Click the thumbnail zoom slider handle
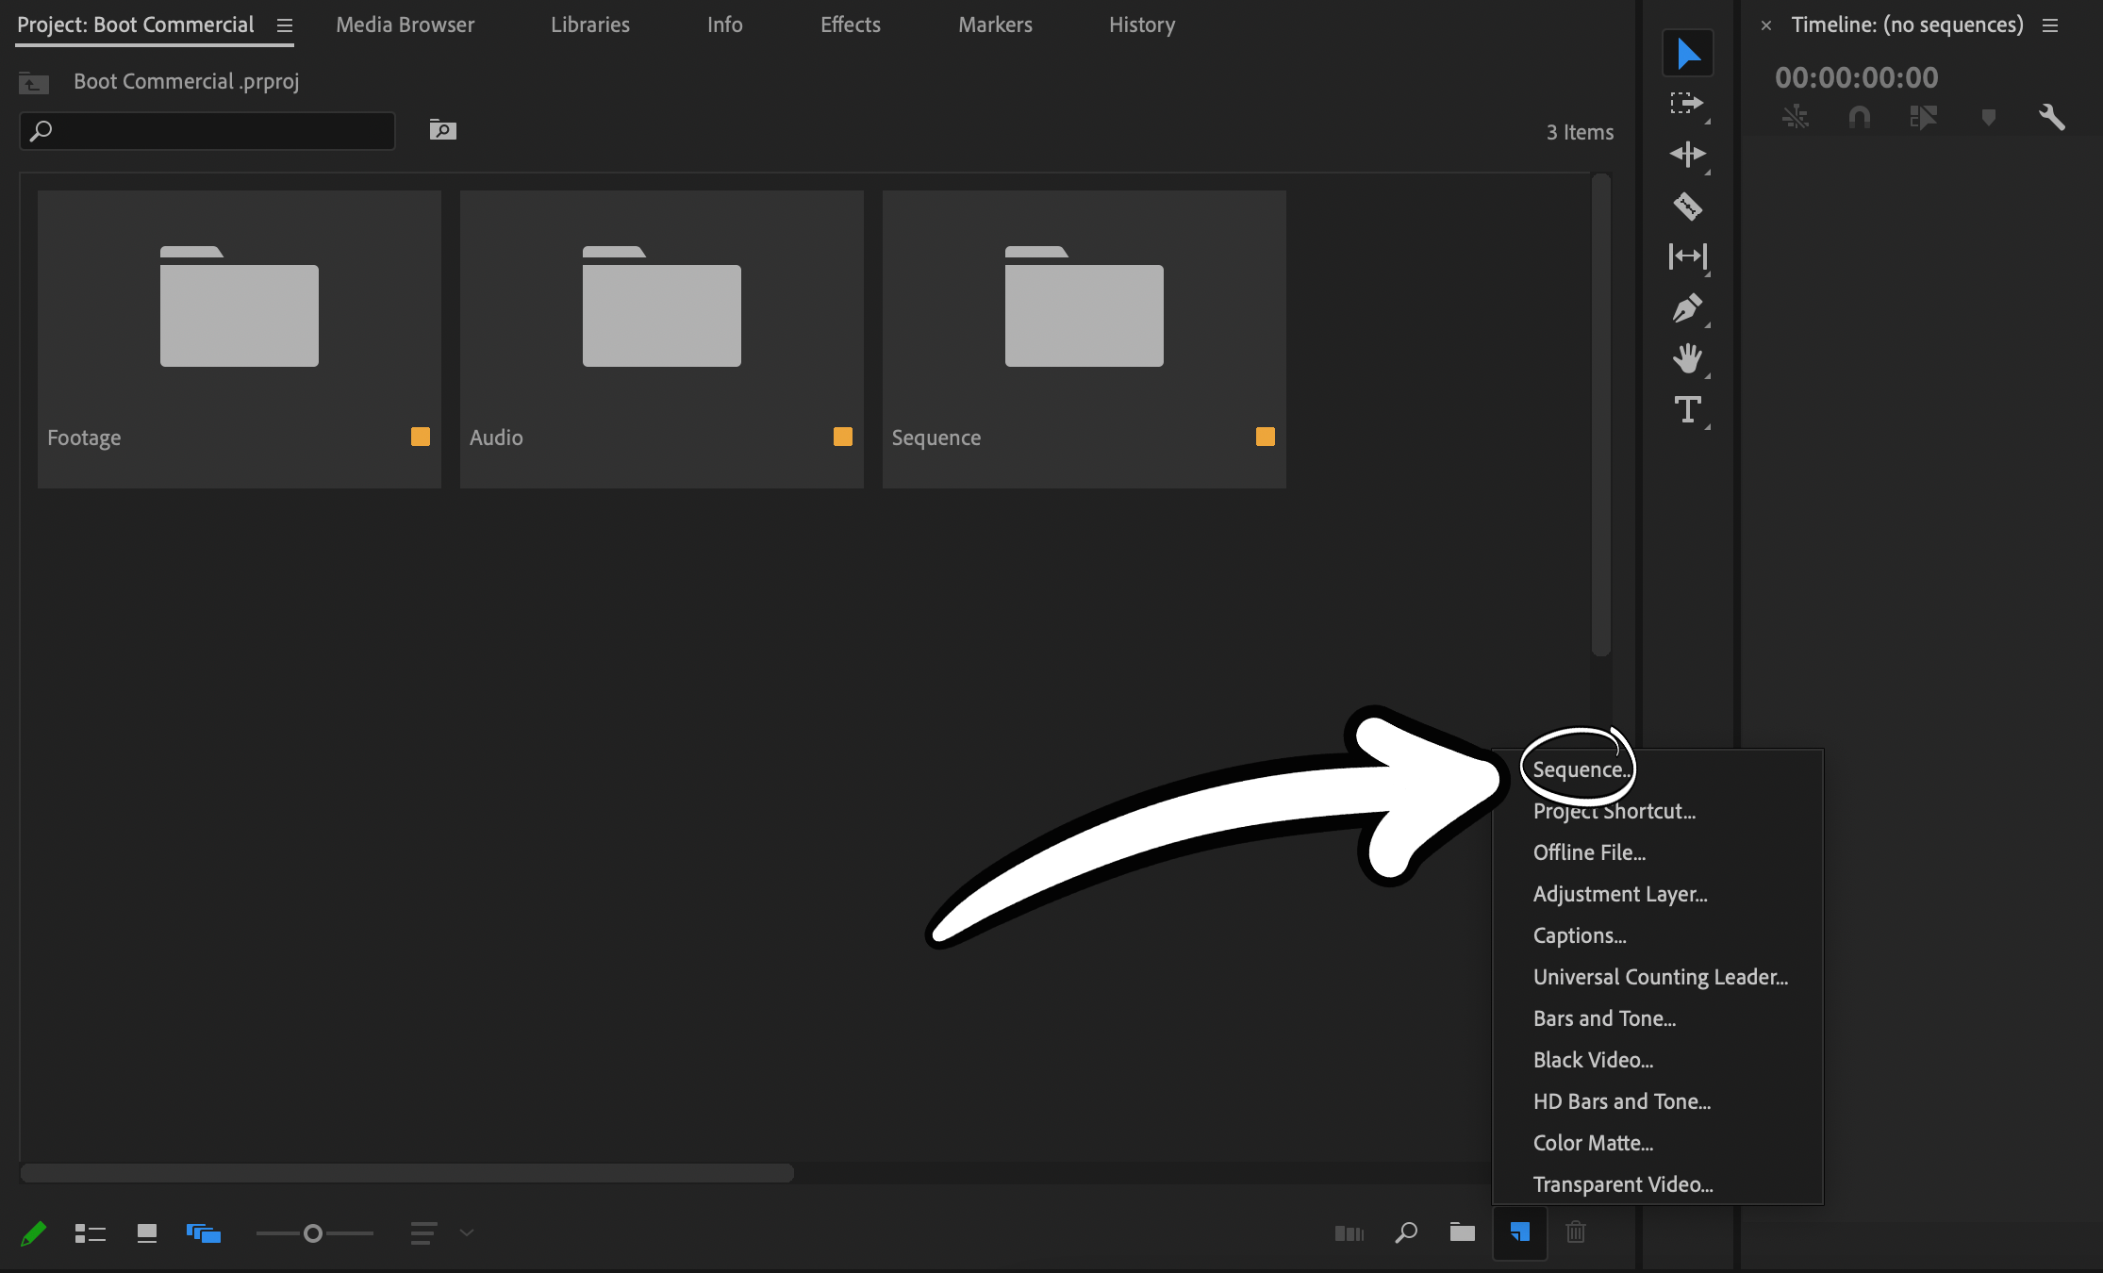The height and width of the screenshot is (1273, 2103). [313, 1233]
